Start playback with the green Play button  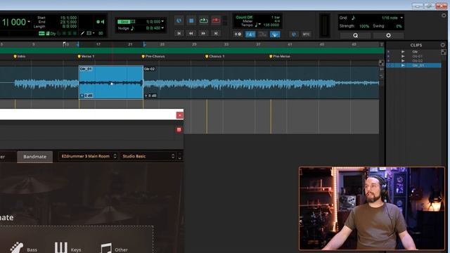[x=203, y=20]
